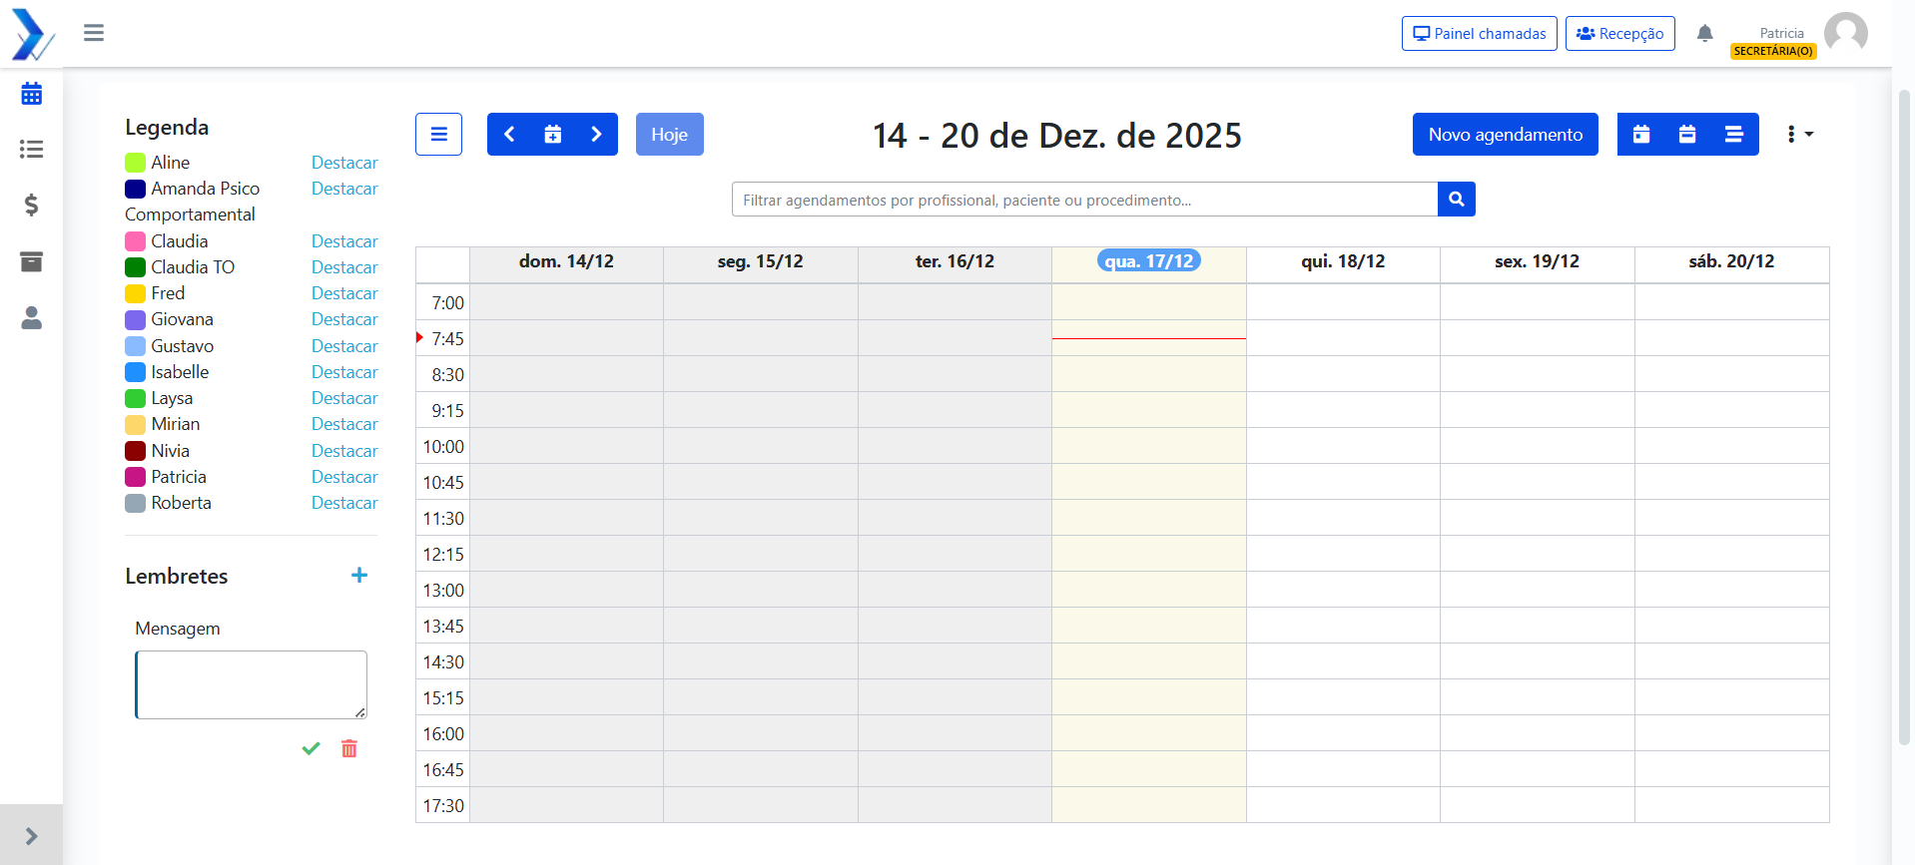1915x865 pixels.
Task: Click the Novo agendamento button
Action: click(1505, 135)
